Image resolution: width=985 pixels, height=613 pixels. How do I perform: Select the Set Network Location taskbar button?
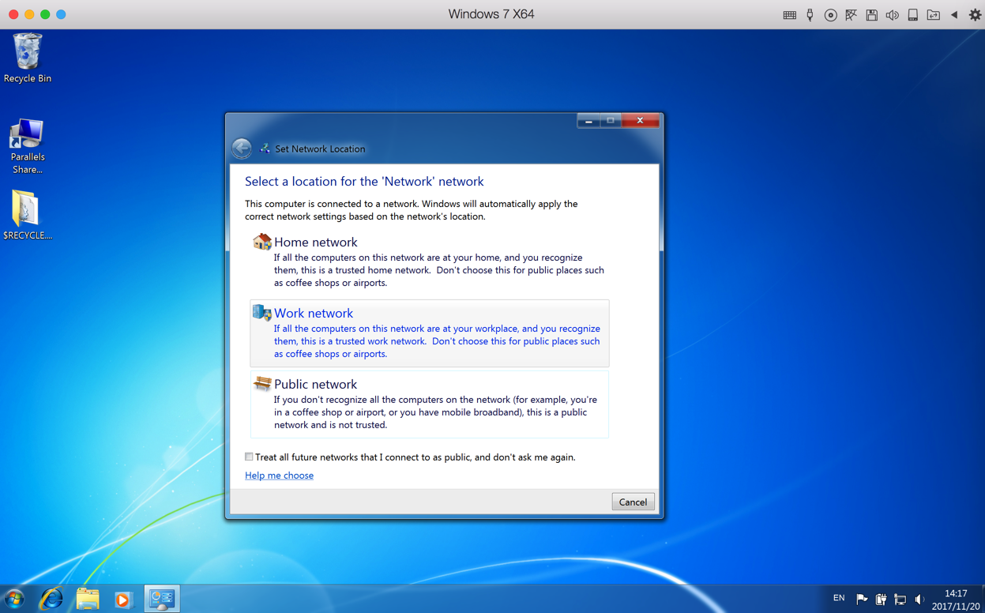[x=162, y=599]
